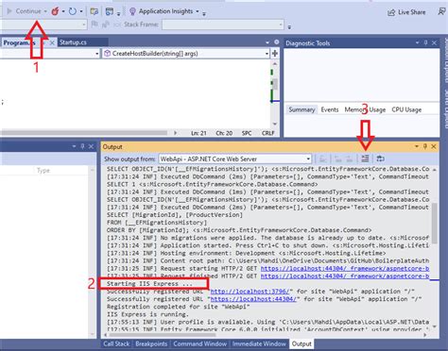Select the CPU Usage tab
The image size is (448, 351).
click(406, 109)
